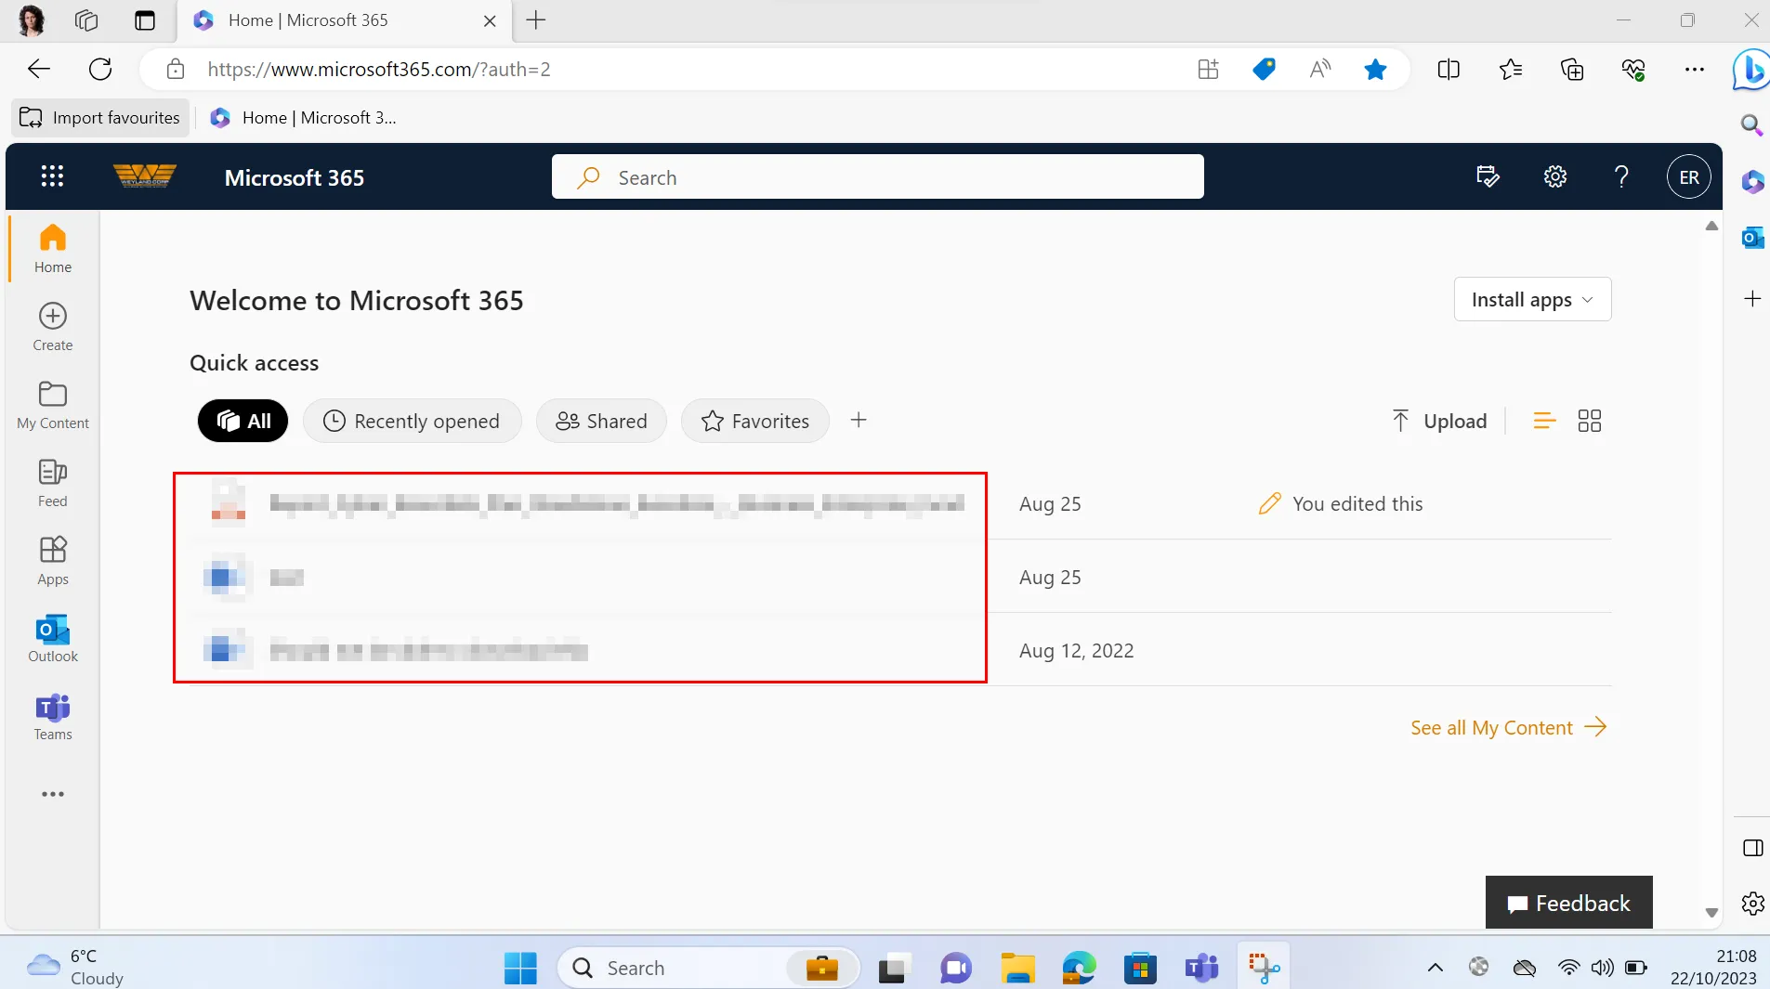
Task: Select the Favorites filter
Action: tap(754, 421)
